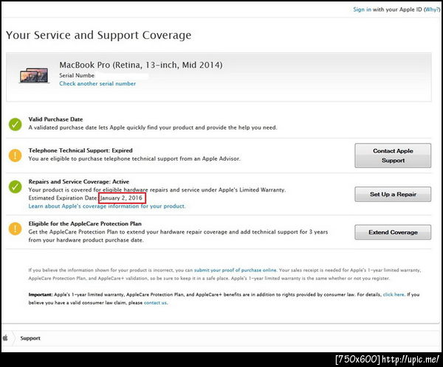
Task: Click Contact Apple Support button
Action: [393, 155]
